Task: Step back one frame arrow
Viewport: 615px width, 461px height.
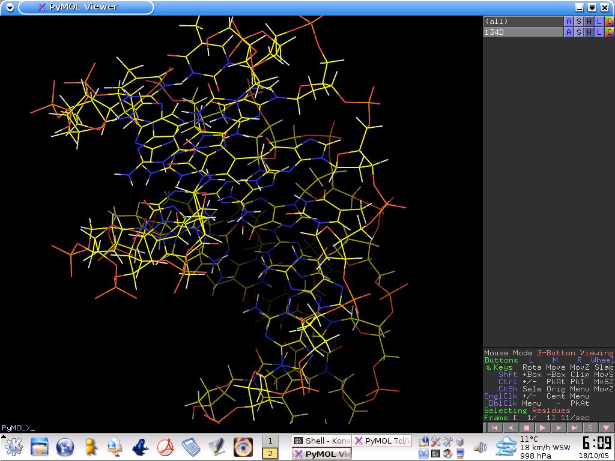Action: click(x=510, y=428)
